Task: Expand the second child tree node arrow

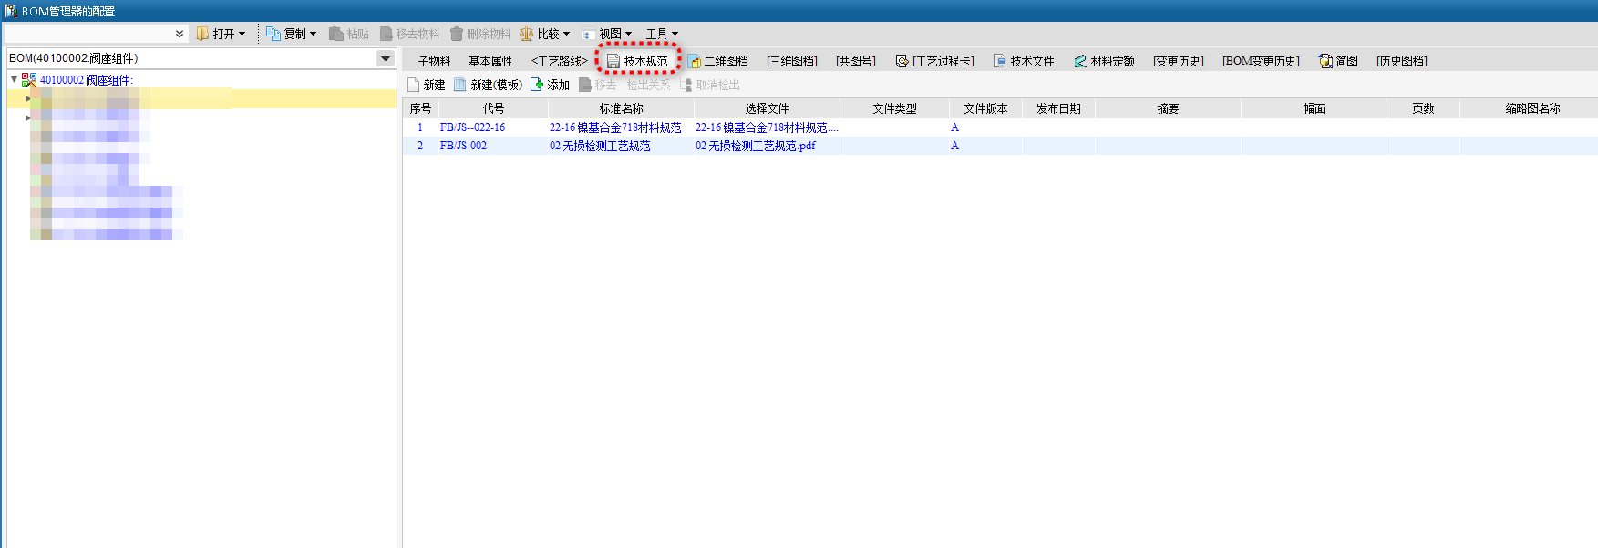Action: (28, 117)
